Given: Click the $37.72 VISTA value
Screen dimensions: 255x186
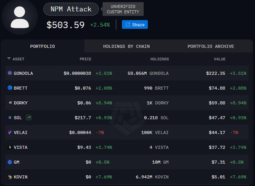Looking at the screenshot, I should click(x=217, y=147).
